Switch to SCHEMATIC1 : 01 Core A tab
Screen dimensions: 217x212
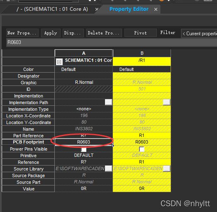coord(52,9)
